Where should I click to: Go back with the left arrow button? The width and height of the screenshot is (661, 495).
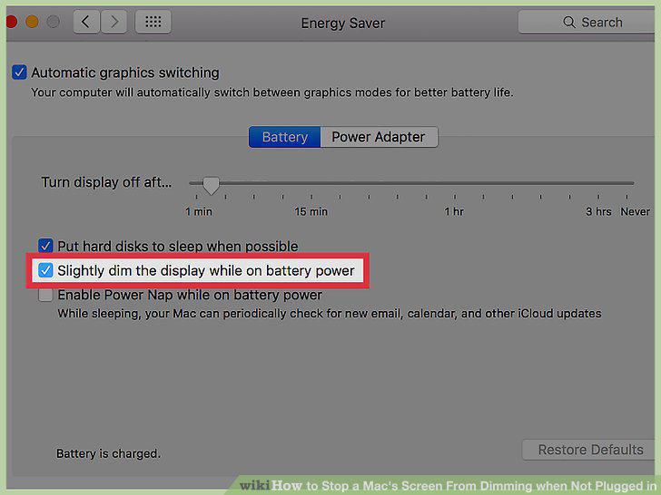click(86, 22)
